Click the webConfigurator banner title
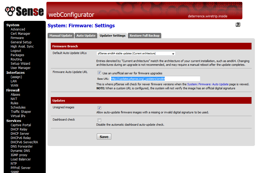The width and height of the screenshot is (264, 173). pyautogui.click(x=71, y=15)
